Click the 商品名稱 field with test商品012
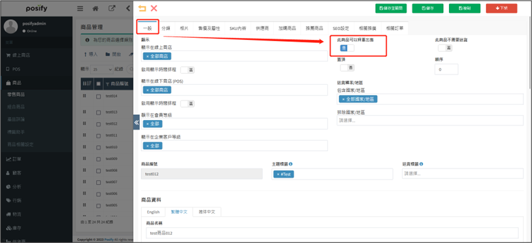 [x=332, y=233]
